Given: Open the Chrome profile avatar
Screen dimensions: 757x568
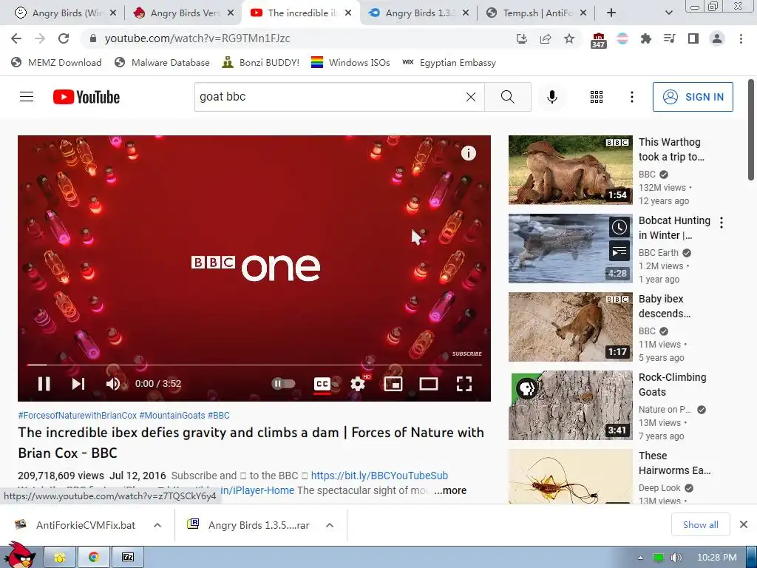Looking at the screenshot, I should pyautogui.click(x=717, y=38).
